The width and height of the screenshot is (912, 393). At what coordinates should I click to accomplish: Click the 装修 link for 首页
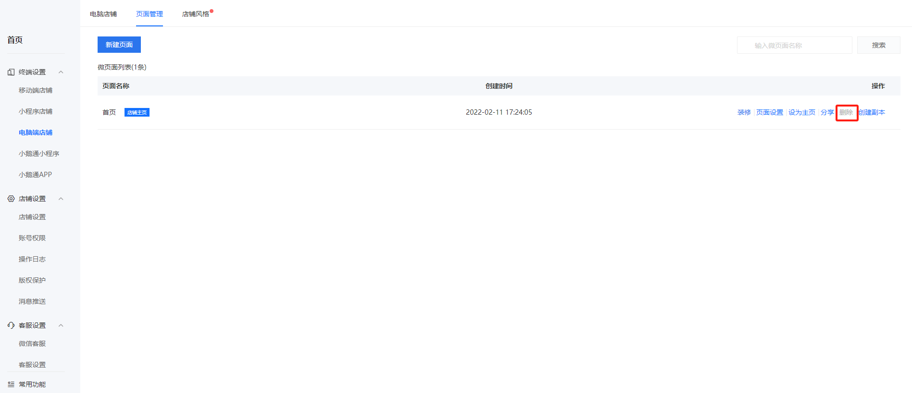click(x=744, y=112)
